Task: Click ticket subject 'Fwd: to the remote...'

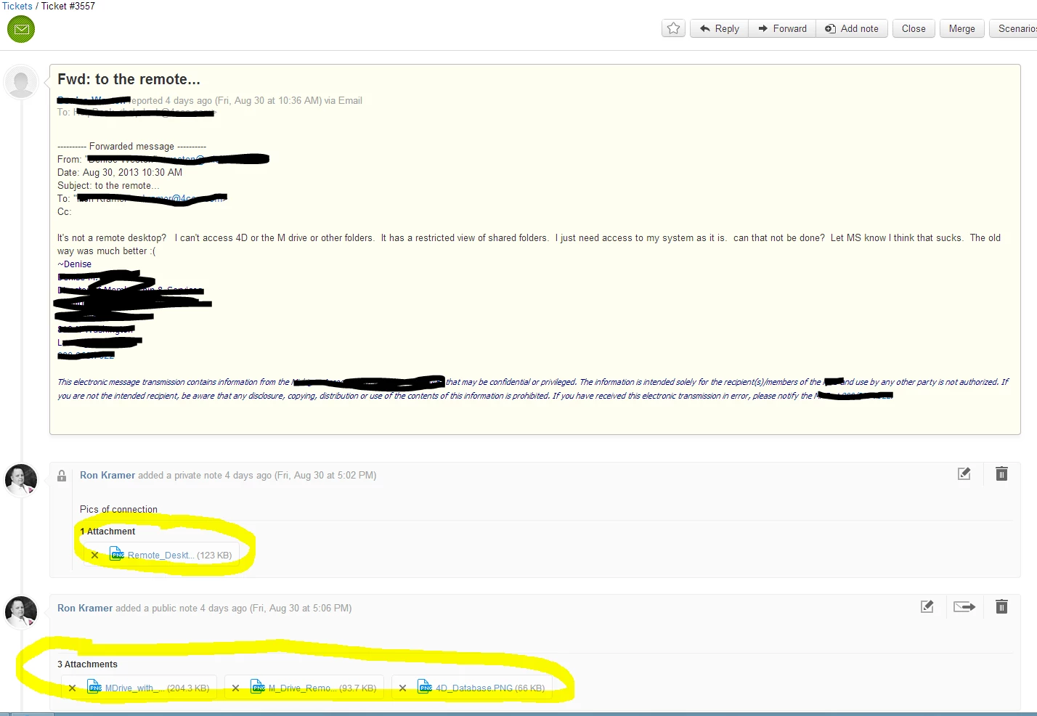Action: [129, 79]
